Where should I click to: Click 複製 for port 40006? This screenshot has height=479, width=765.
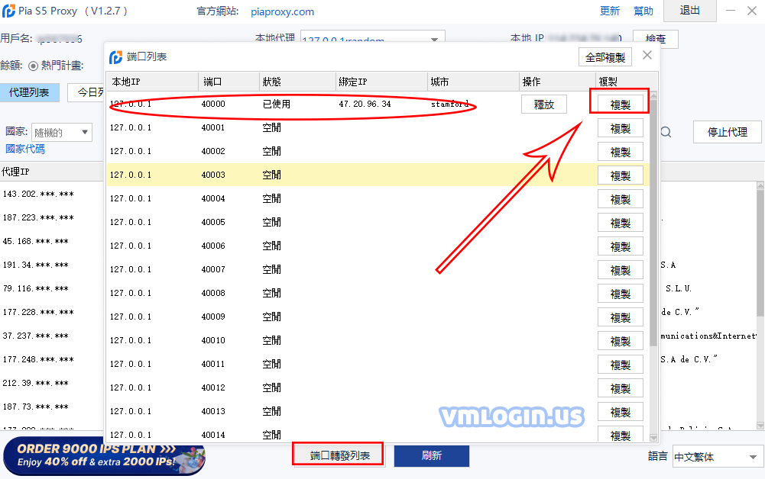pyautogui.click(x=620, y=246)
